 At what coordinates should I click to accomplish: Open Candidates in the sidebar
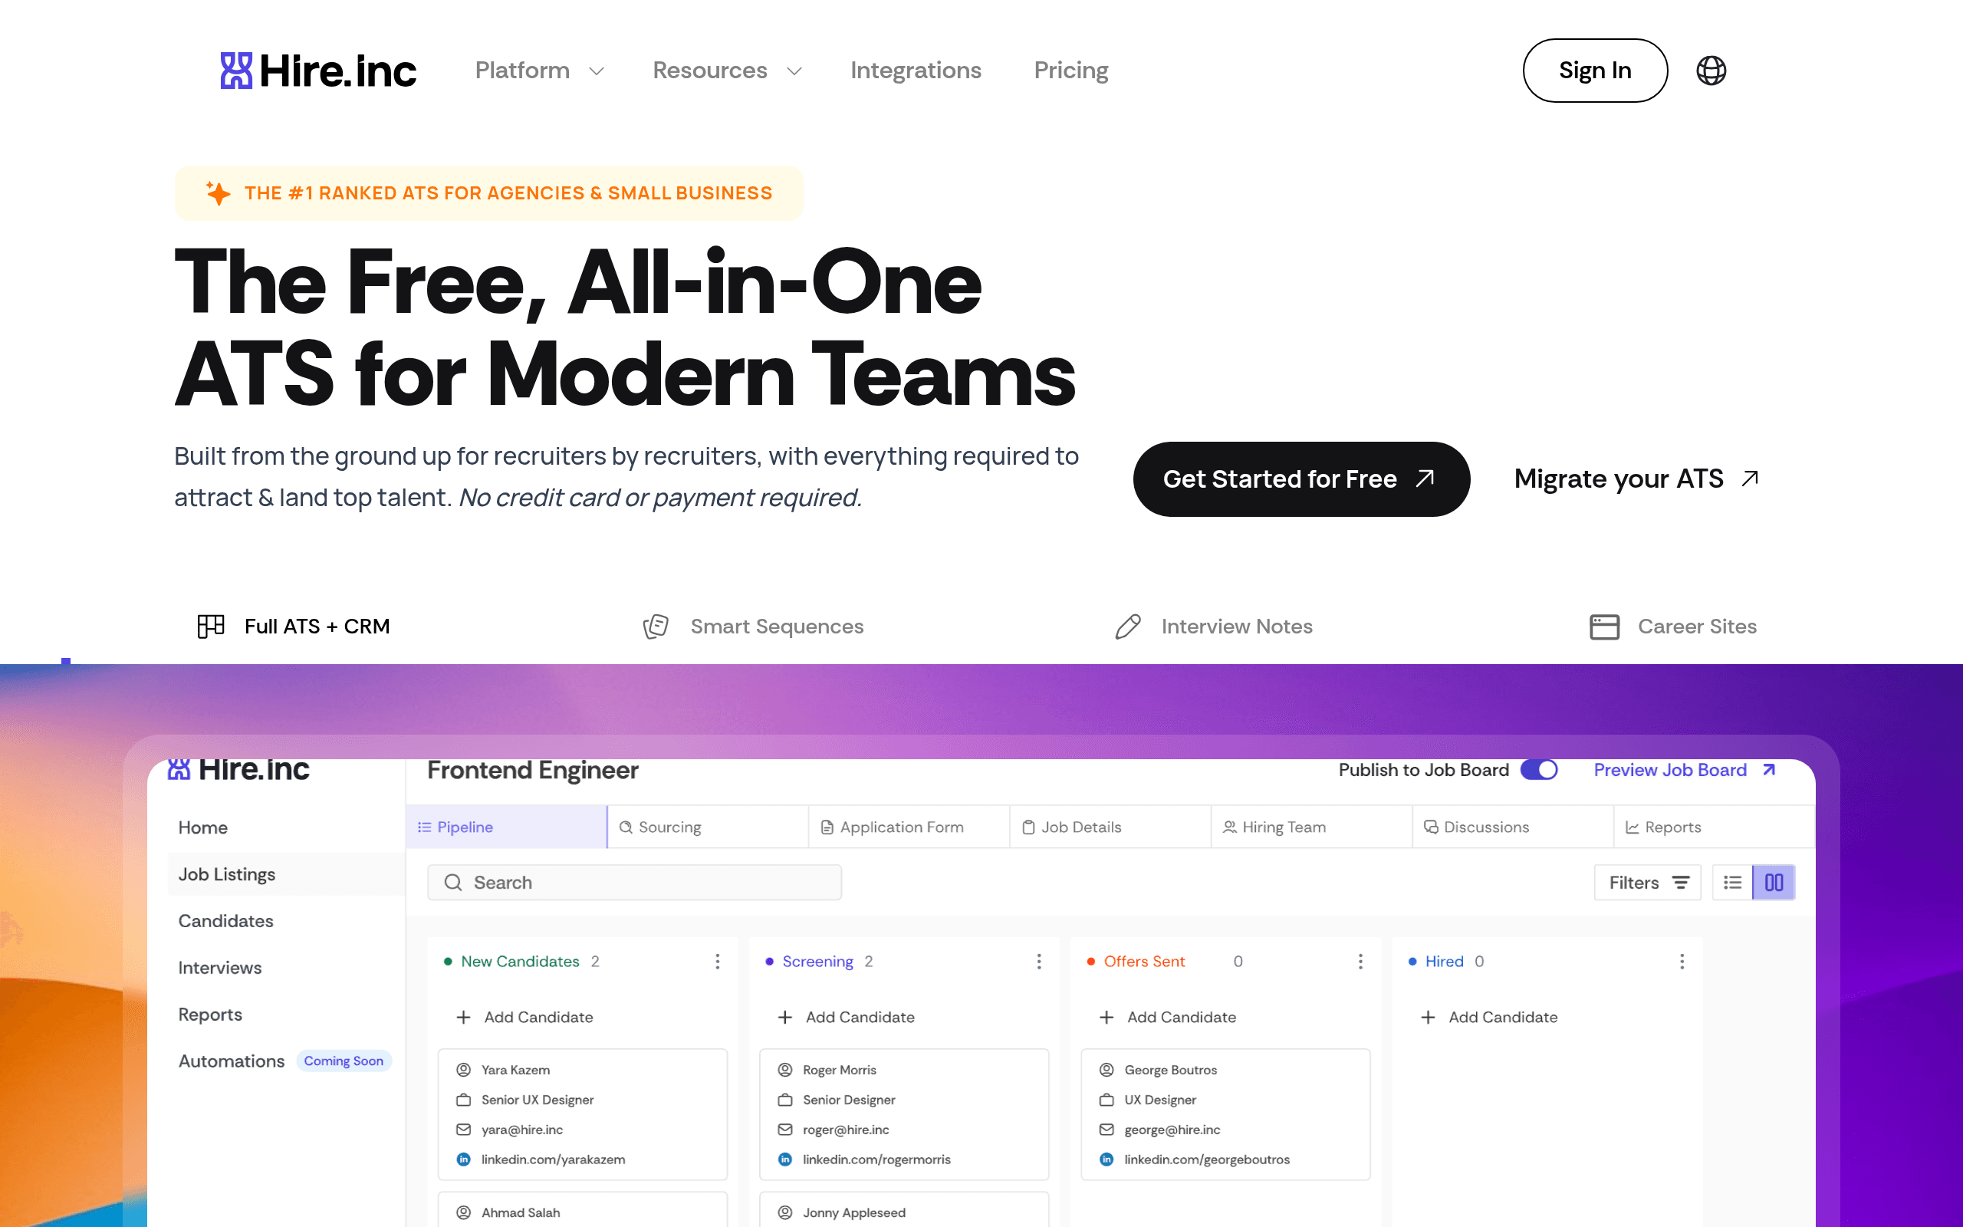(225, 921)
